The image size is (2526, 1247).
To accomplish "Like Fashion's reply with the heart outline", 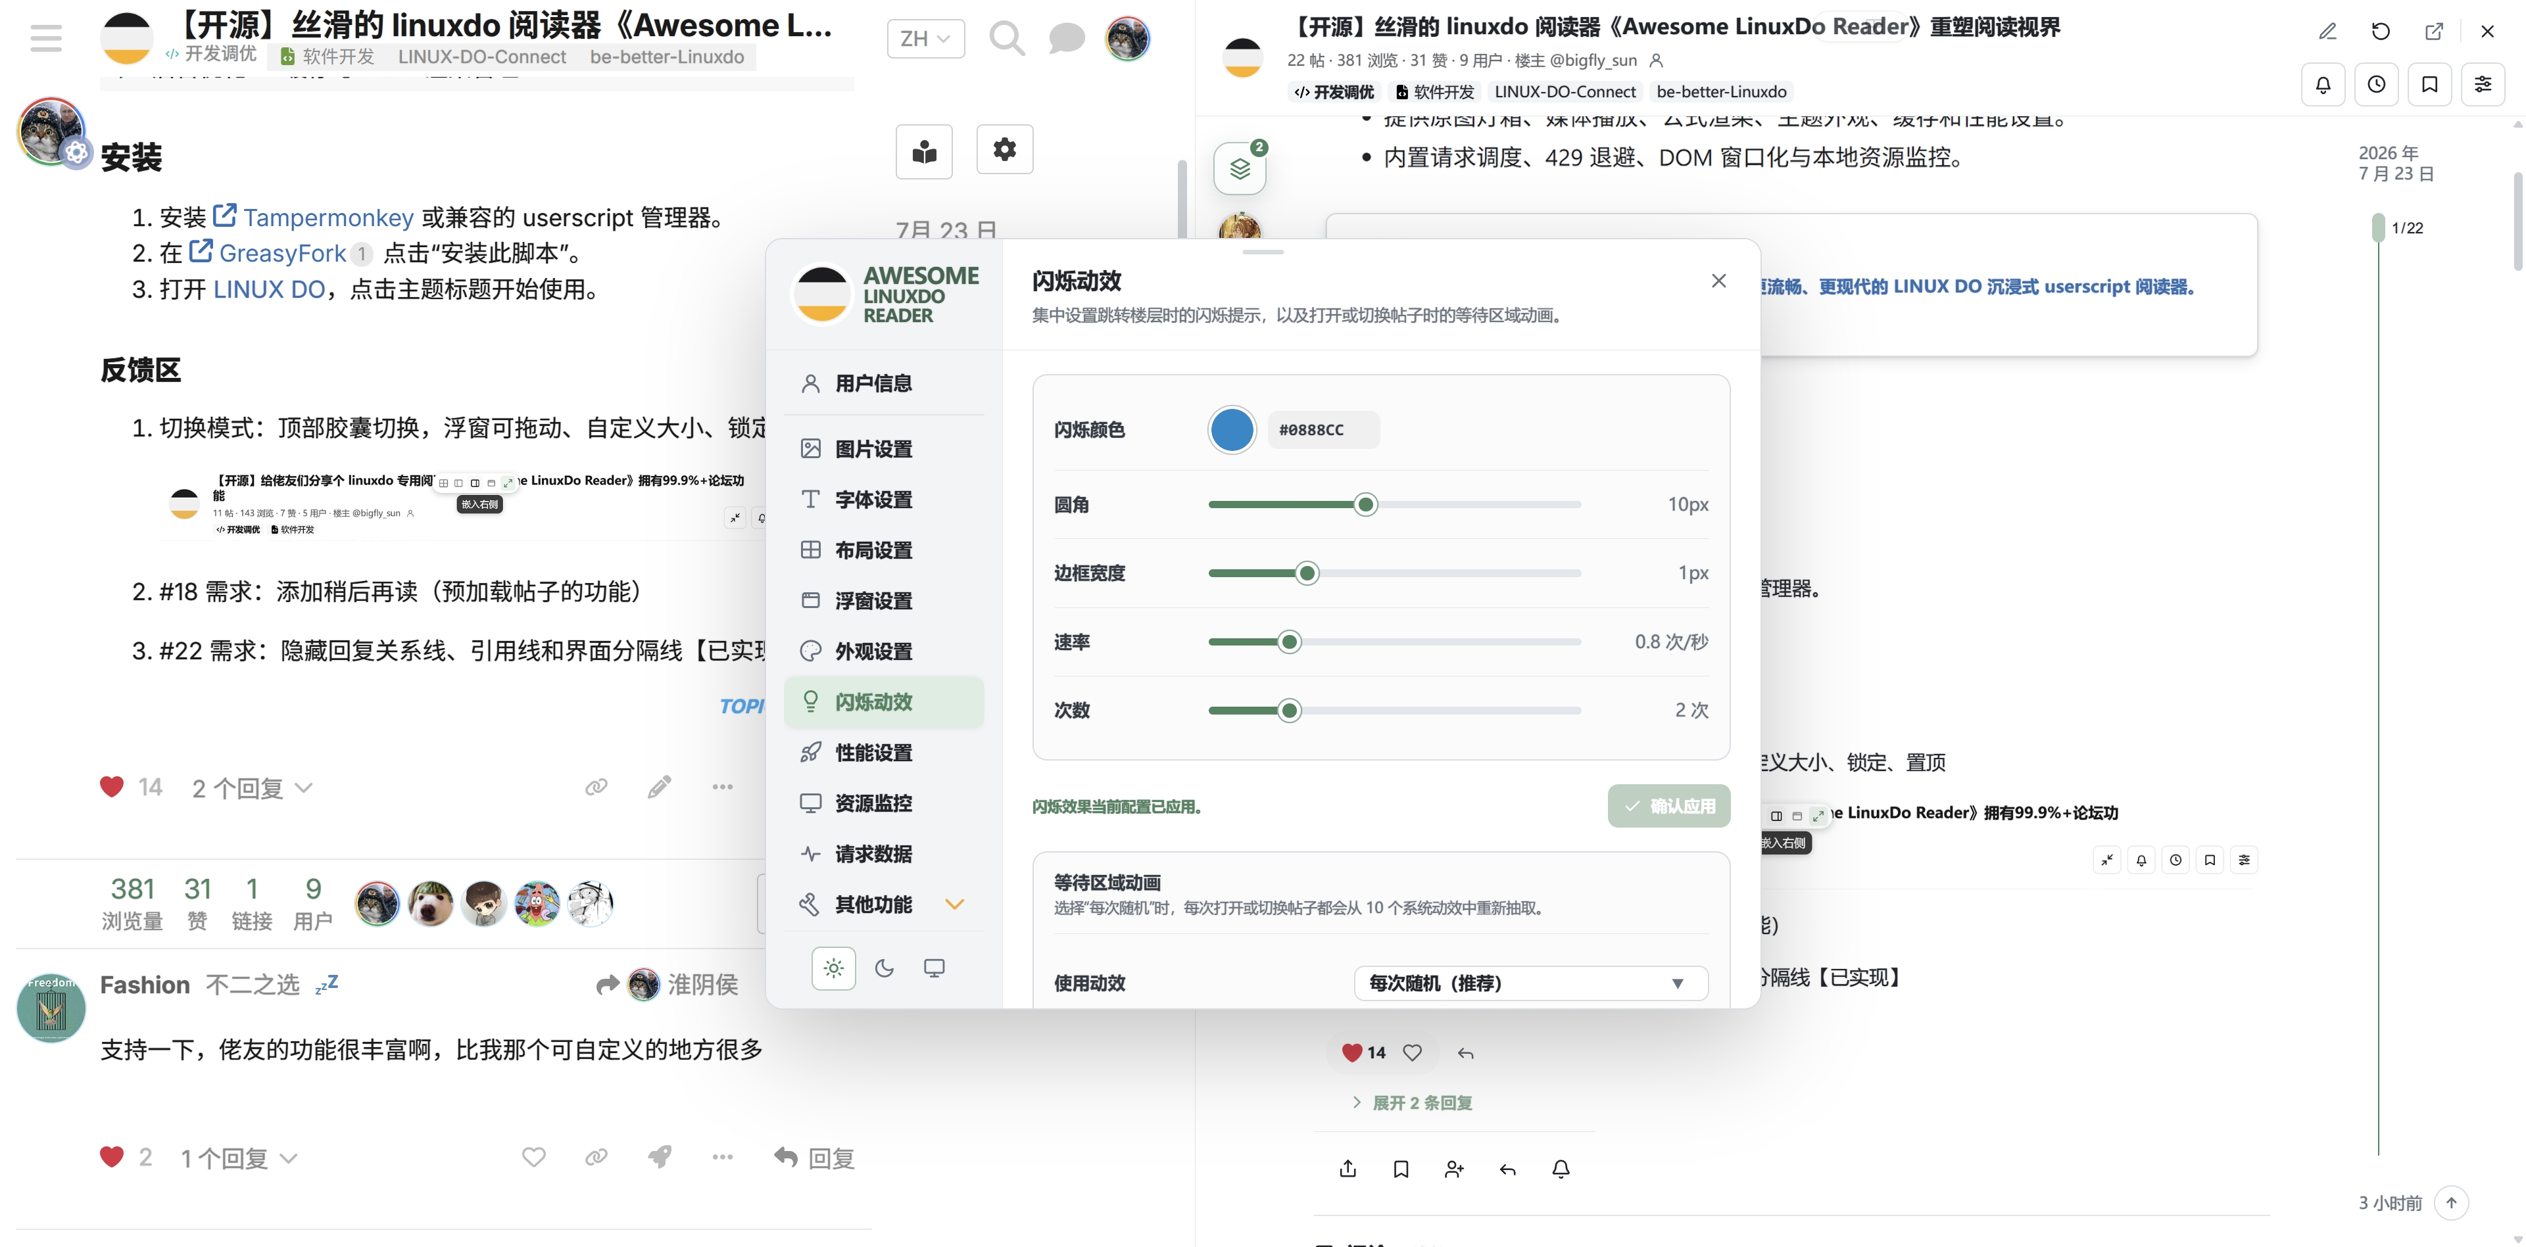I will [533, 1157].
